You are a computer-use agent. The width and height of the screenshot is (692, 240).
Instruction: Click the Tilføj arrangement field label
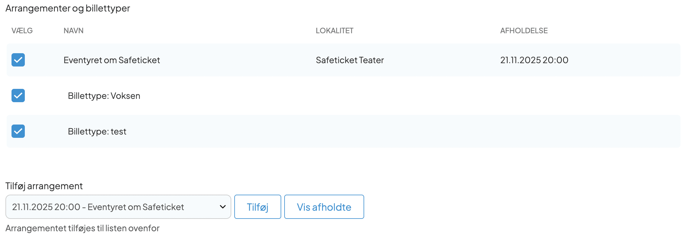[44, 186]
